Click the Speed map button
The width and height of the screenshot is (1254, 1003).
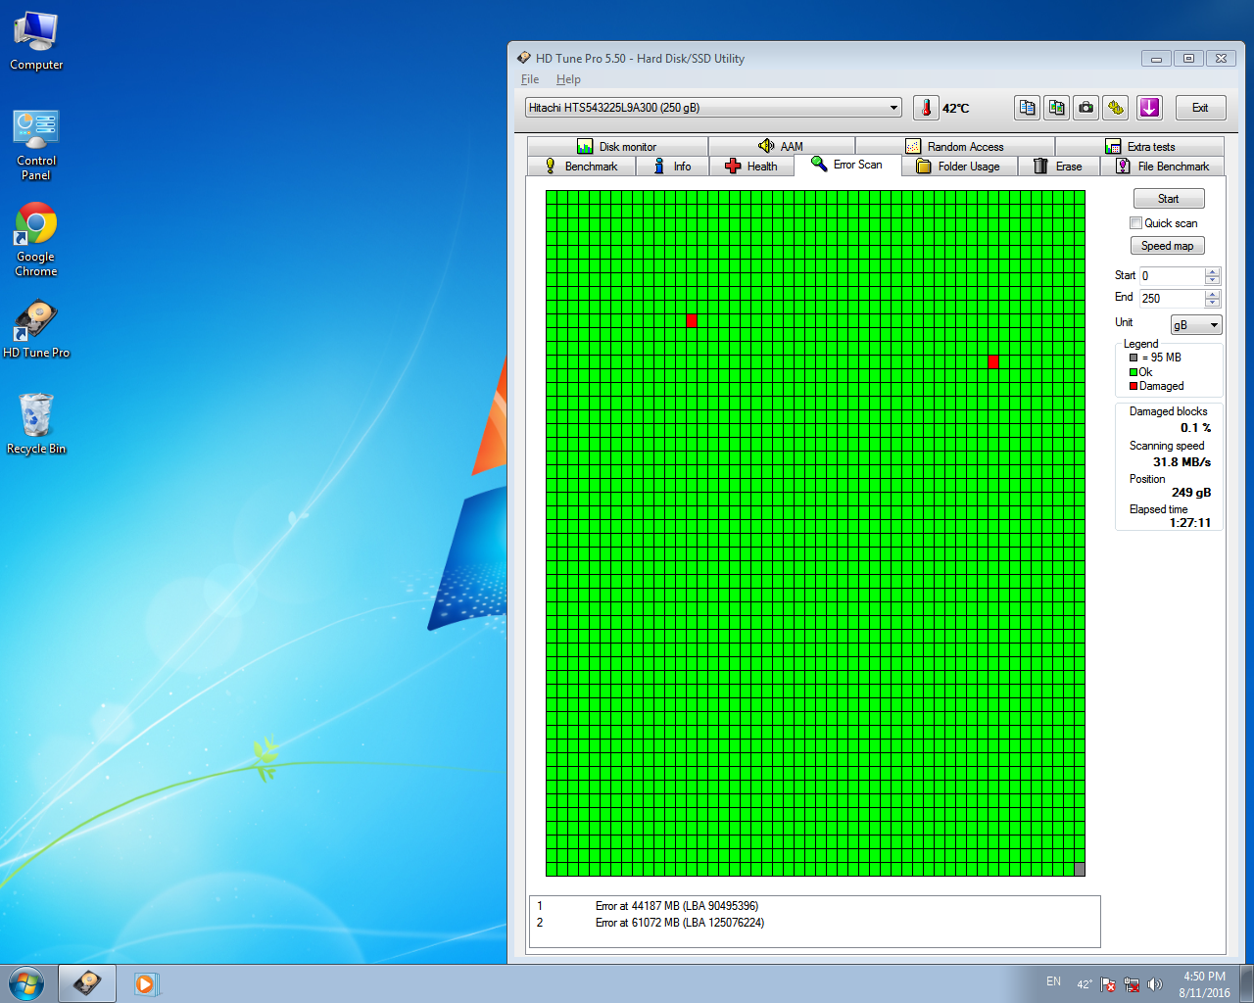tap(1167, 246)
